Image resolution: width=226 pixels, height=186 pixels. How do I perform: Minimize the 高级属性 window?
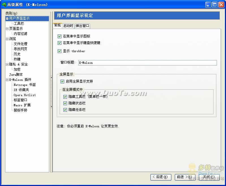click(x=208, y=5)
